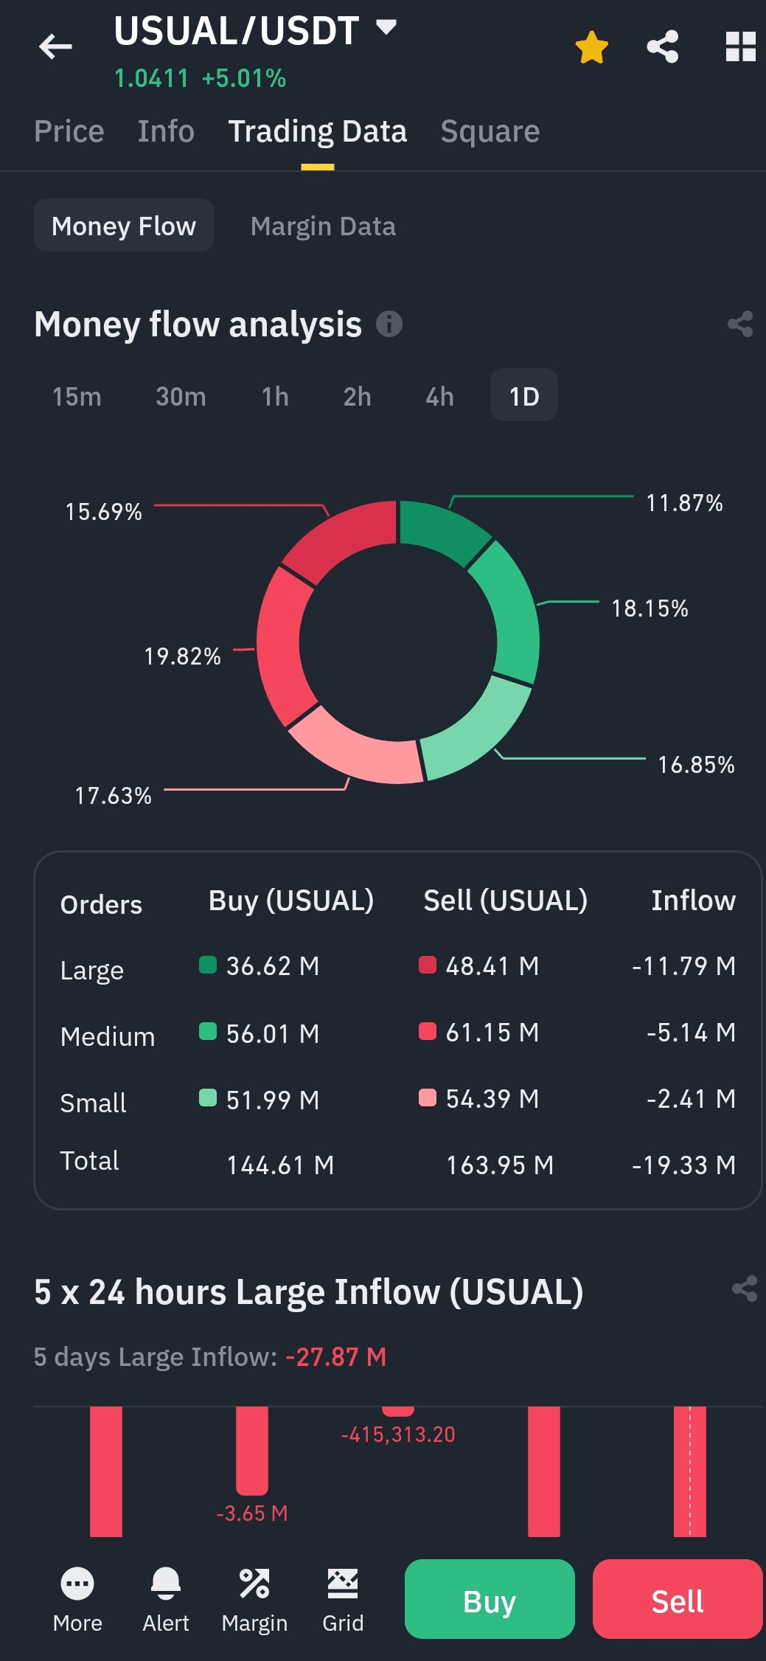Image resolution: width=766 pixels, height=1661 pixels.
Task: Switch to the Square tab
Action: (x=490, y=131)
